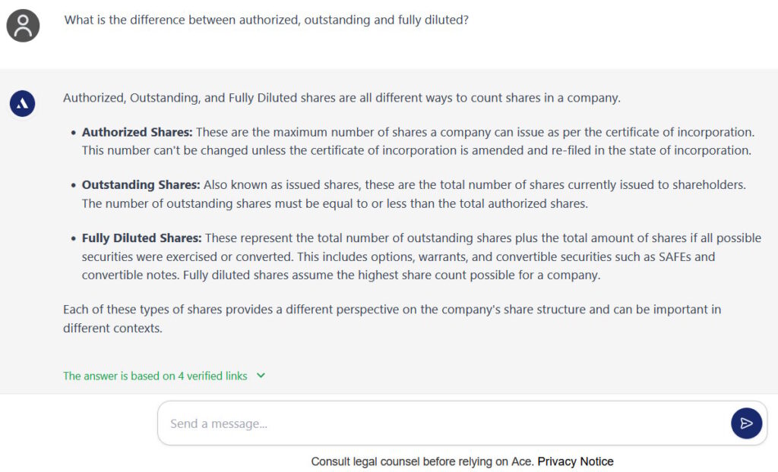The height and width of the screenshot is (472, 778).
Task: Click the bullet dot before Authorized Shares
Action: click(x=74, y=133)
